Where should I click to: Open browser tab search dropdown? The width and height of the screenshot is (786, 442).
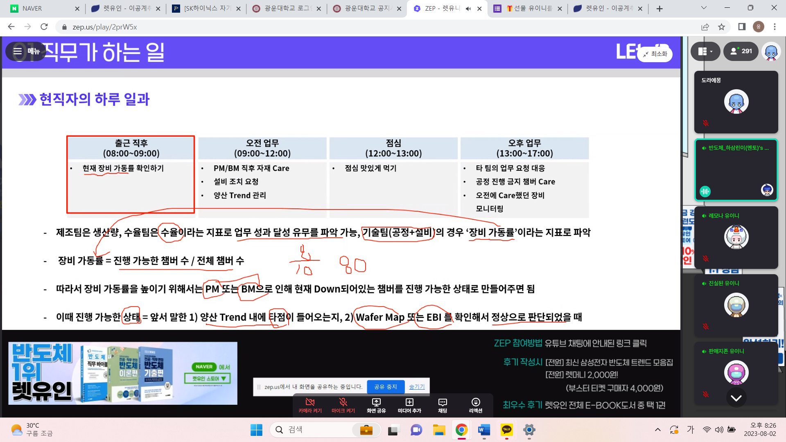click(704, 8)
